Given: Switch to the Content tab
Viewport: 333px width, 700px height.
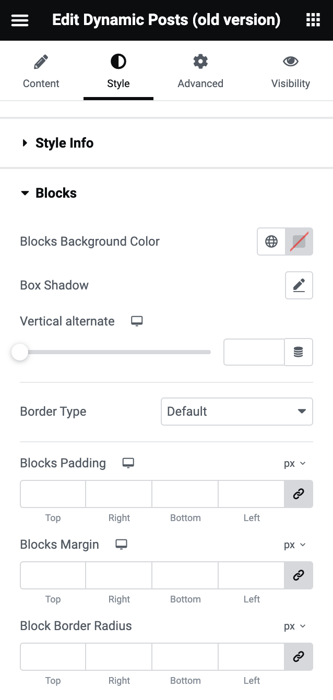Looking at the screenshot, I should coord(41,70).
